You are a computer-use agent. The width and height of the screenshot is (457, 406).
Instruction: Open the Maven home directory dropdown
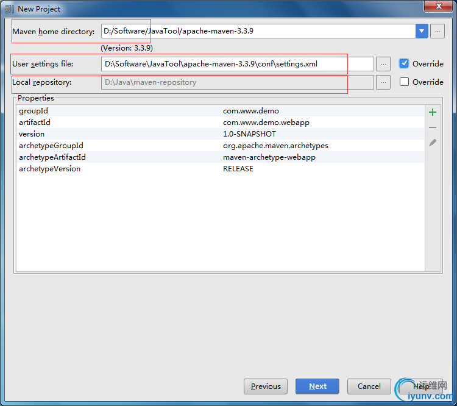[x=422, y=31]
